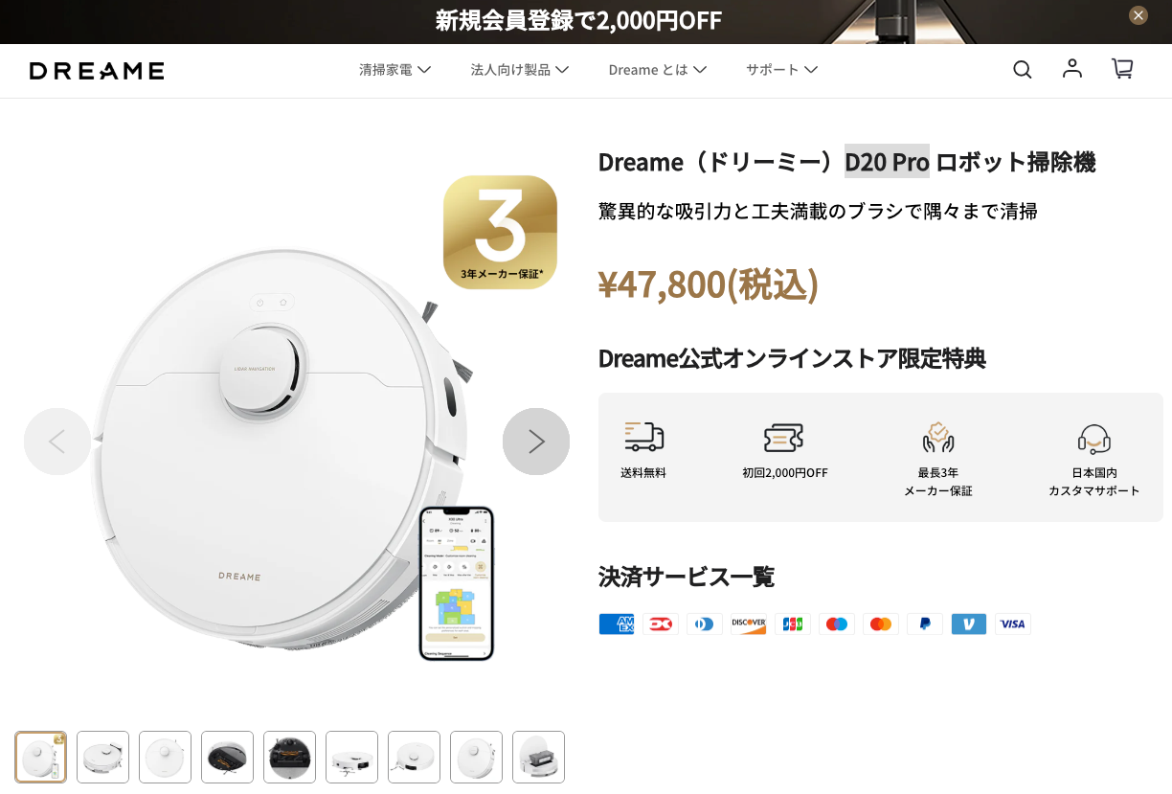Click the 2,000円OFF coupon icon
Viewport: 1172px width, 794px height.
pos(783,438)
